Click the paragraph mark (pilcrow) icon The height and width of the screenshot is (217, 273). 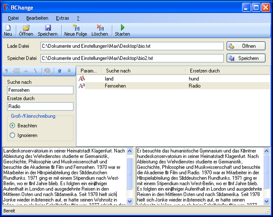tap(6, 71)
